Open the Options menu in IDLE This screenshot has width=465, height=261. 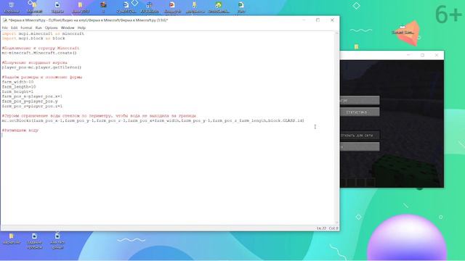point(52,28)
